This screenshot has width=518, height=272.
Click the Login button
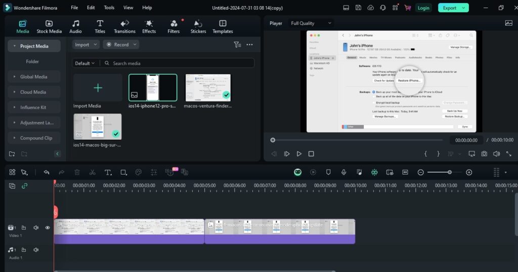coord(423,8)
